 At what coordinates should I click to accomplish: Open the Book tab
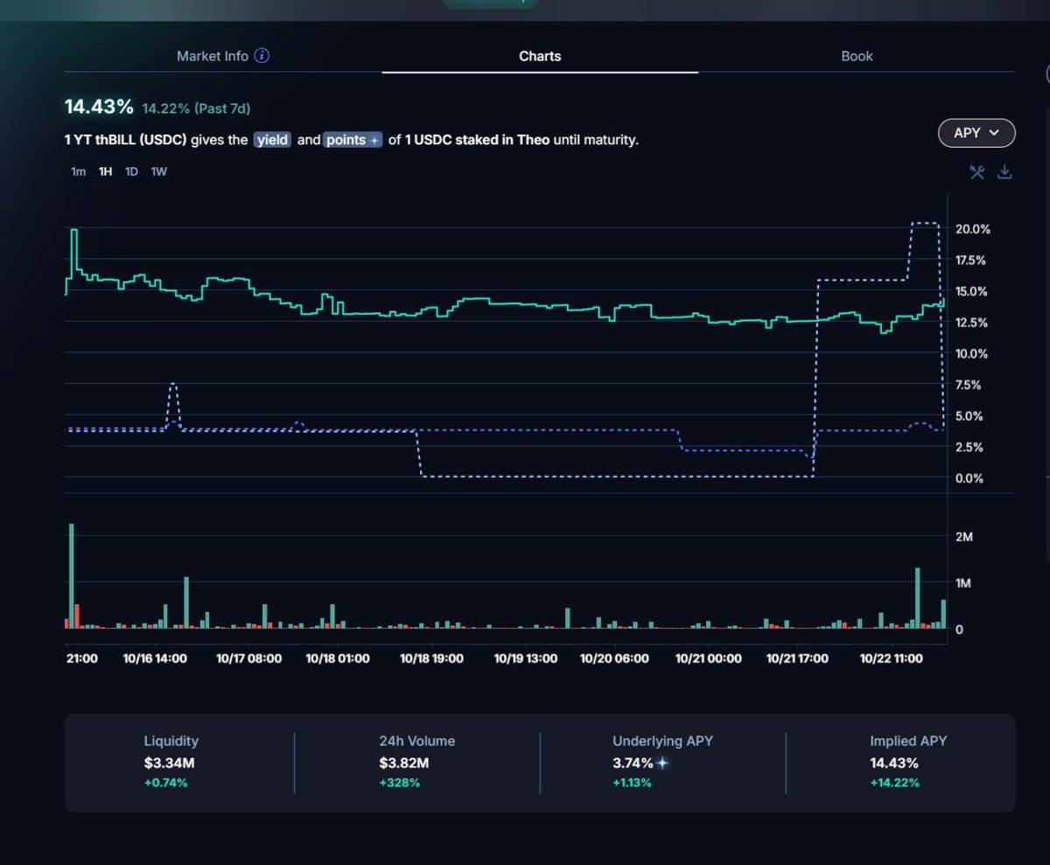tap(857, 56)
